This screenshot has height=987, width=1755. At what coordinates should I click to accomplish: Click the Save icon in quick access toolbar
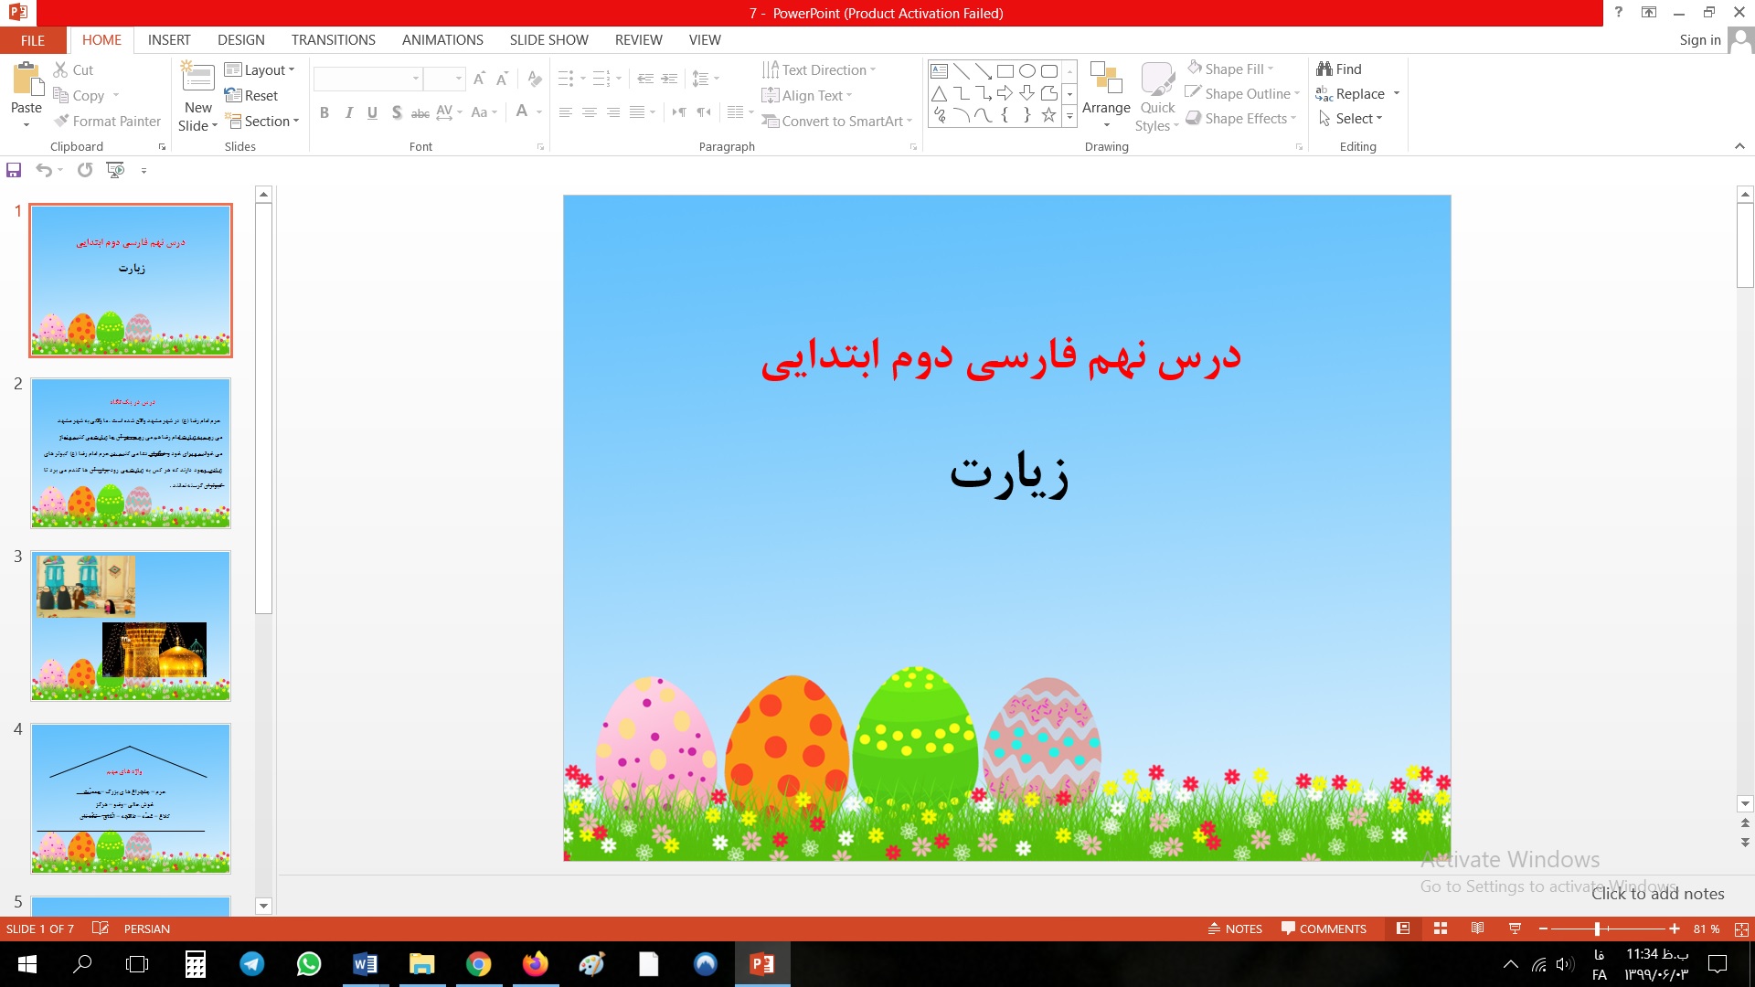pos(14,170)
